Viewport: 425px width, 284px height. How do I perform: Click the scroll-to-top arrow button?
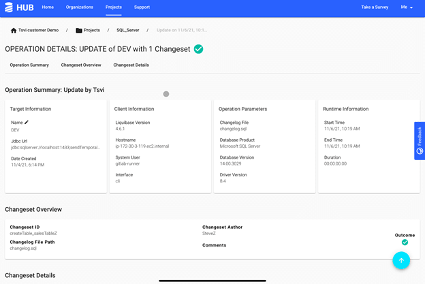[401, 260]
